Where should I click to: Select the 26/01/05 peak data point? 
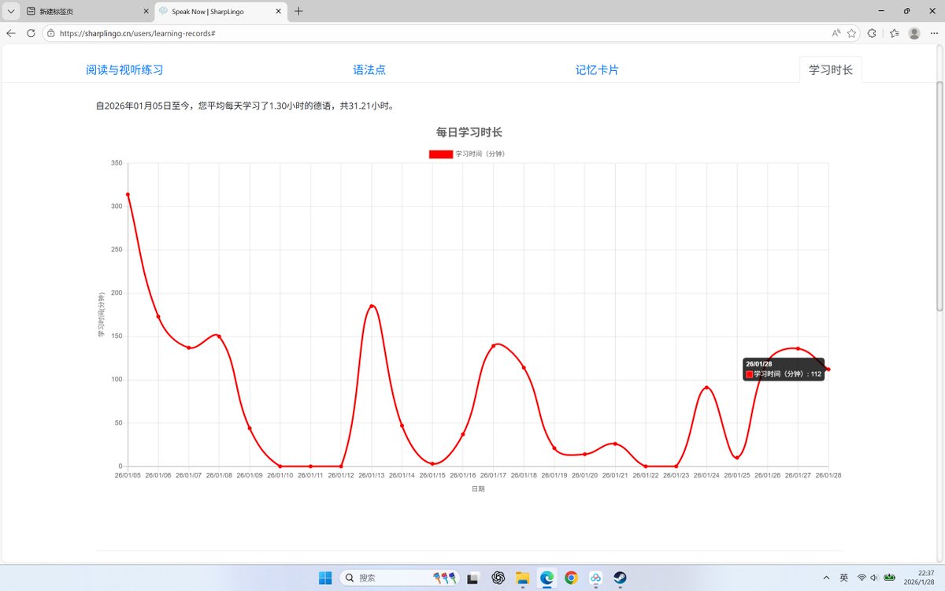(x=128, y=195)
